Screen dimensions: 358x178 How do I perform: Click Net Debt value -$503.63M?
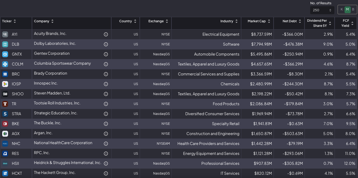293,134
